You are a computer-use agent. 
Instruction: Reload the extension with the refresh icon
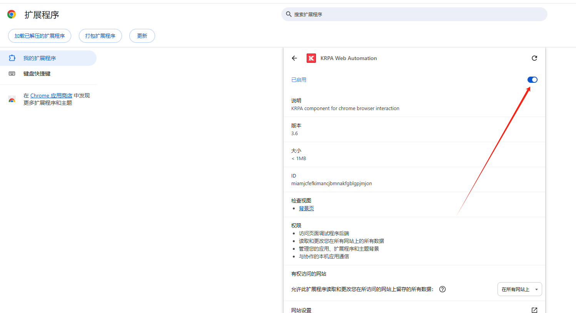pos(534,58)
